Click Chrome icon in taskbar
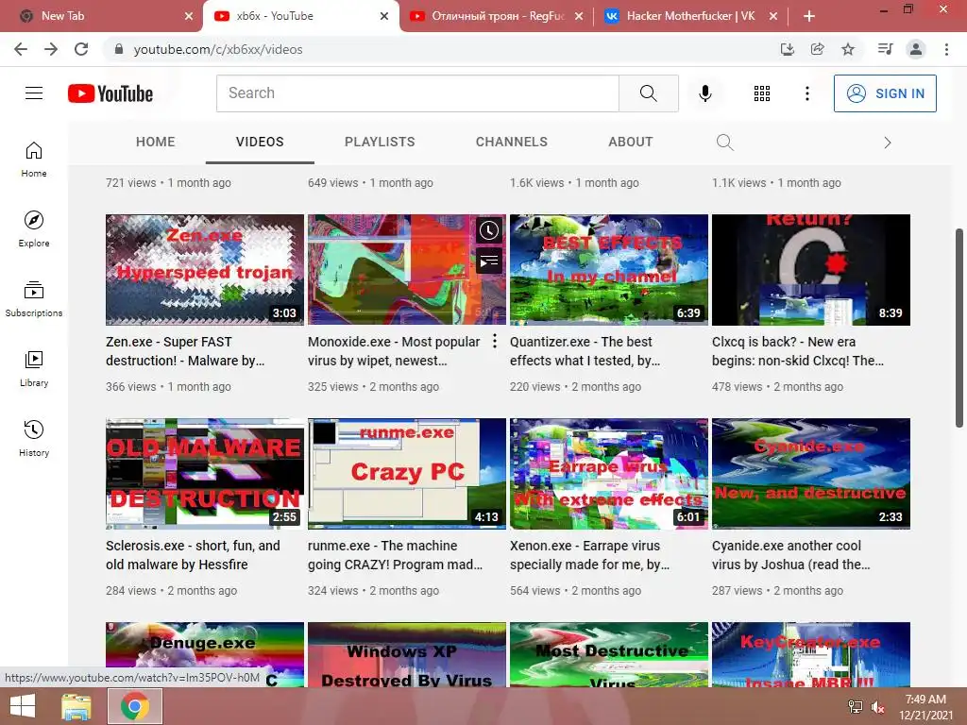 135,706
